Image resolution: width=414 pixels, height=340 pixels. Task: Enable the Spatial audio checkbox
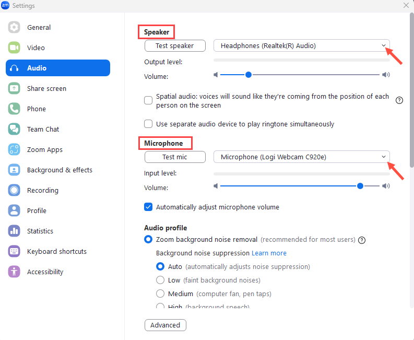(148, 100)
